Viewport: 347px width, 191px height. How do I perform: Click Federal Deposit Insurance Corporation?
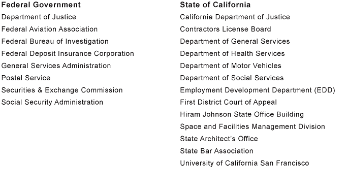[68, 53]
